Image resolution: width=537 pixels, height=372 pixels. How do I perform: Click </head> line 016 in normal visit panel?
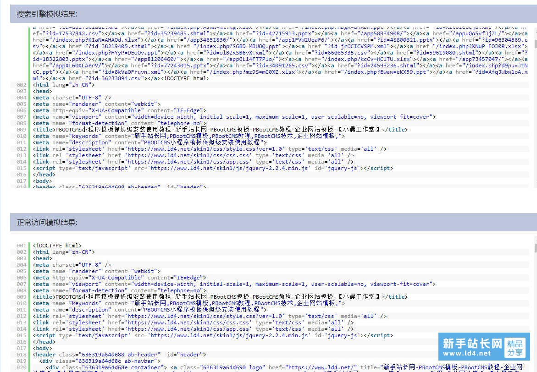pos(44,342)
